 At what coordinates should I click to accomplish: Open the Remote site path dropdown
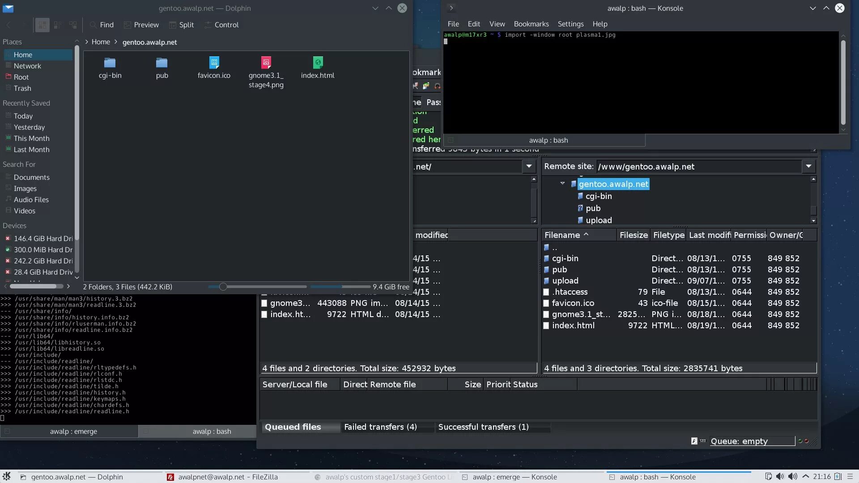[808, 166]
